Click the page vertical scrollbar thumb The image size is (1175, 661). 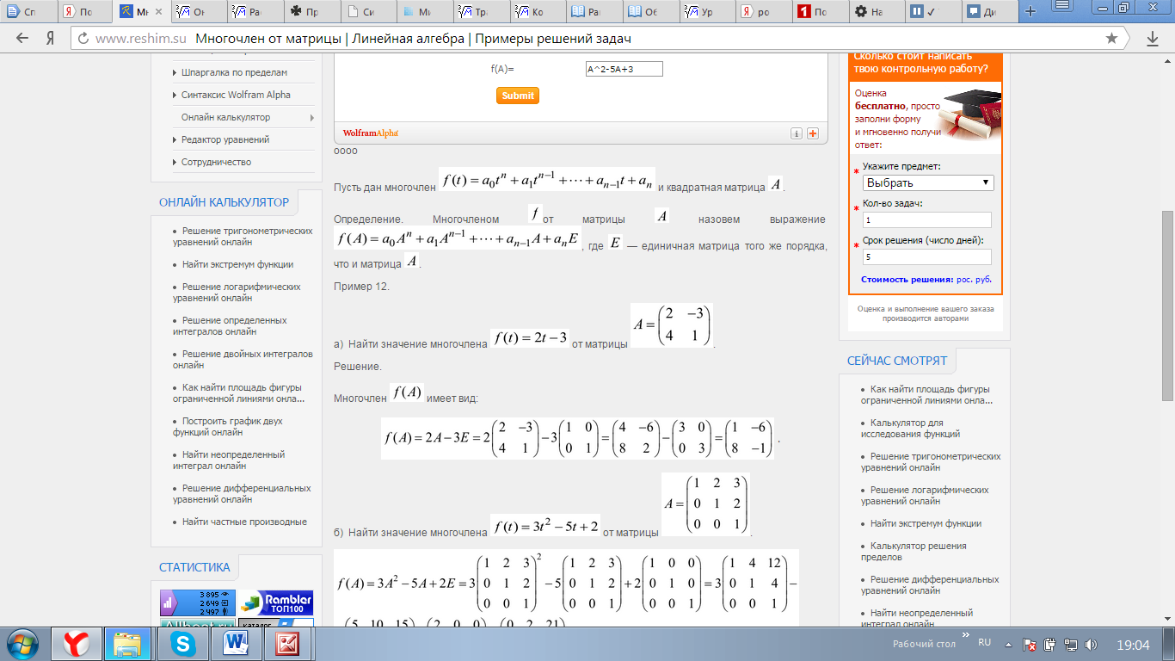pos(1167,306)
